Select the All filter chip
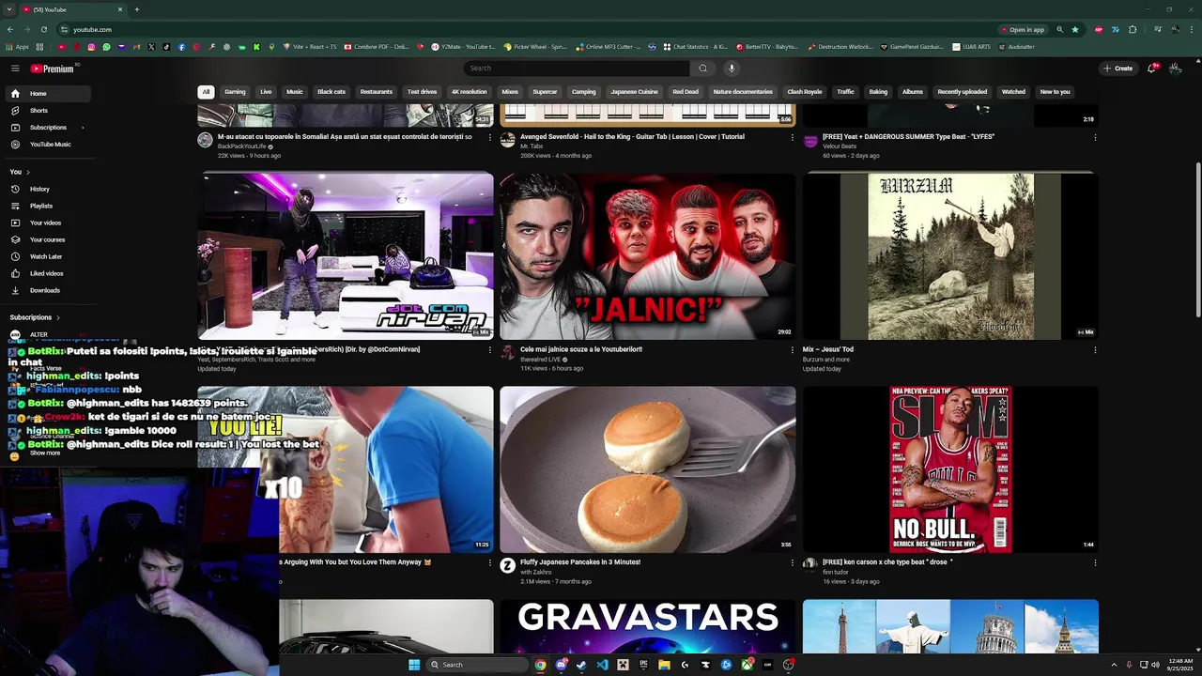Viewport: 1202px width, 676px height. coord(206,92)
